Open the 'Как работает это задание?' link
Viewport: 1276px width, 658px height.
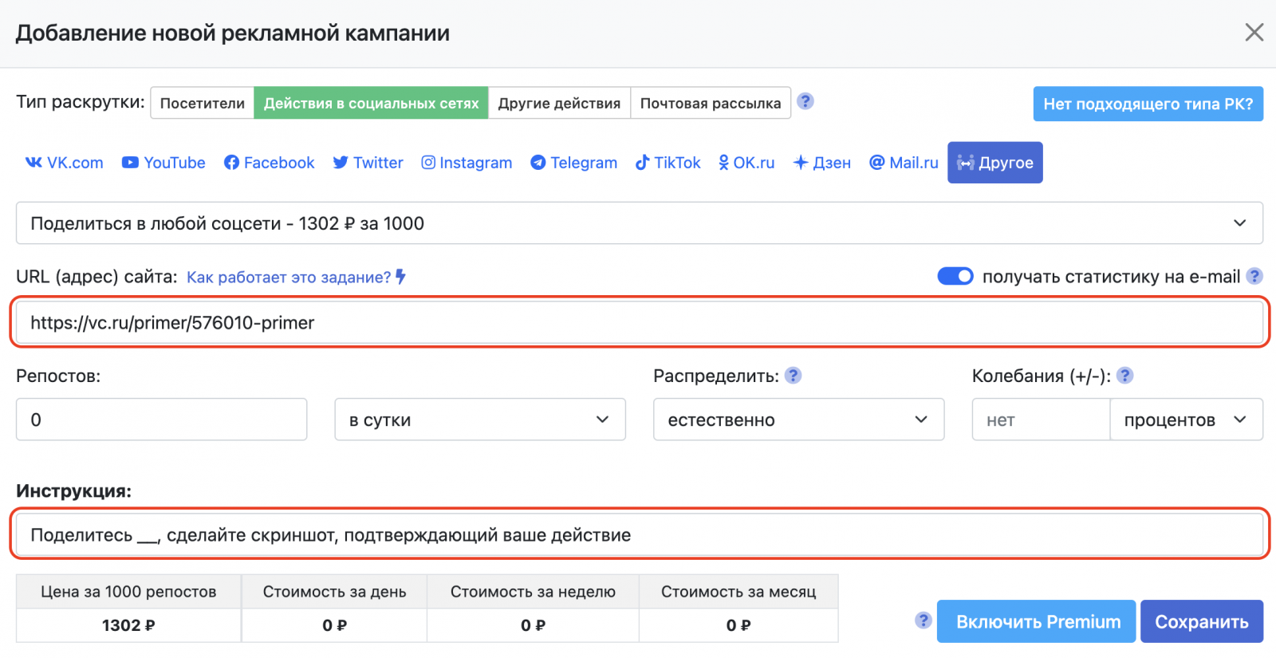pyautogui.click(x=289, y=277)
